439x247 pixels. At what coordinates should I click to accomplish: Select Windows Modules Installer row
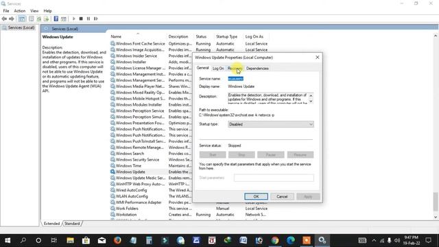click(x=139, y=104)
